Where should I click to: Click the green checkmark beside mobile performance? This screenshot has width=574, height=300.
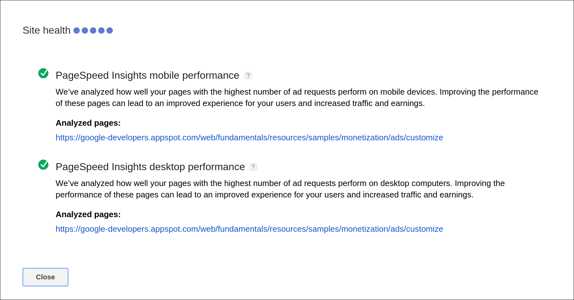coord(44,73)
